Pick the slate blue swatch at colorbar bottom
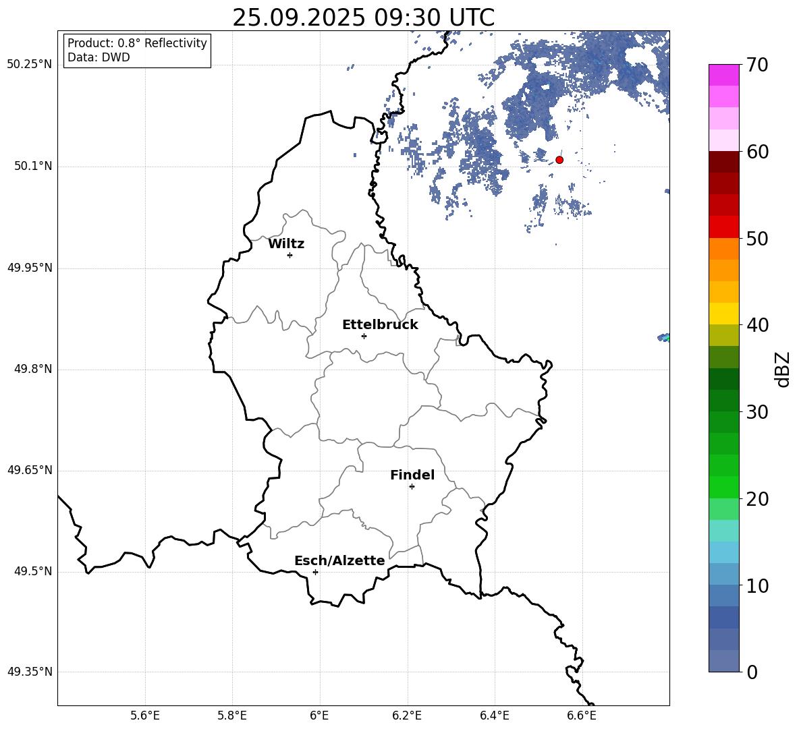This screenshot has width=799, height=729. (723, 661)
